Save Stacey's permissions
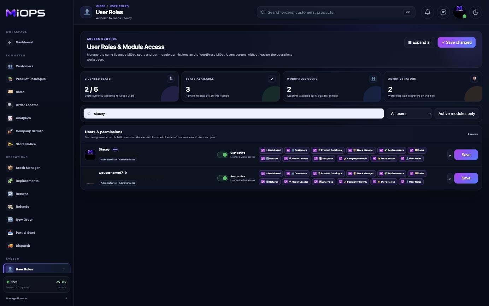 tap(466, 155)
